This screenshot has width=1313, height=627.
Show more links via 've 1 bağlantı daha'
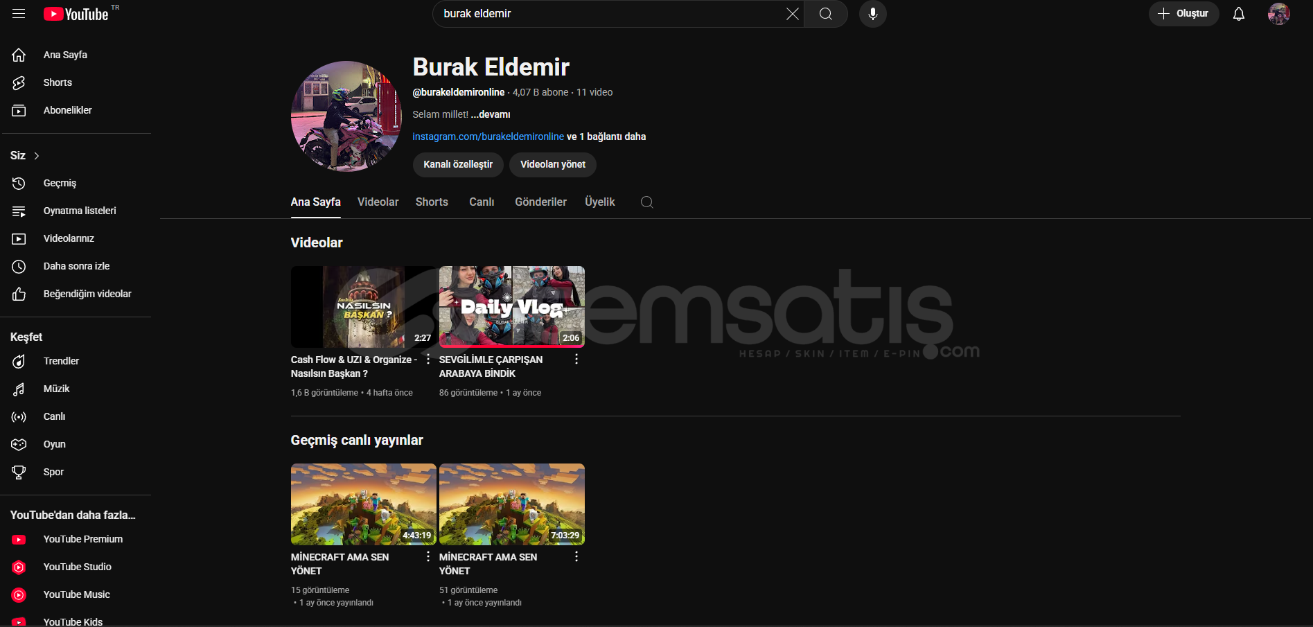click(606, 136)
